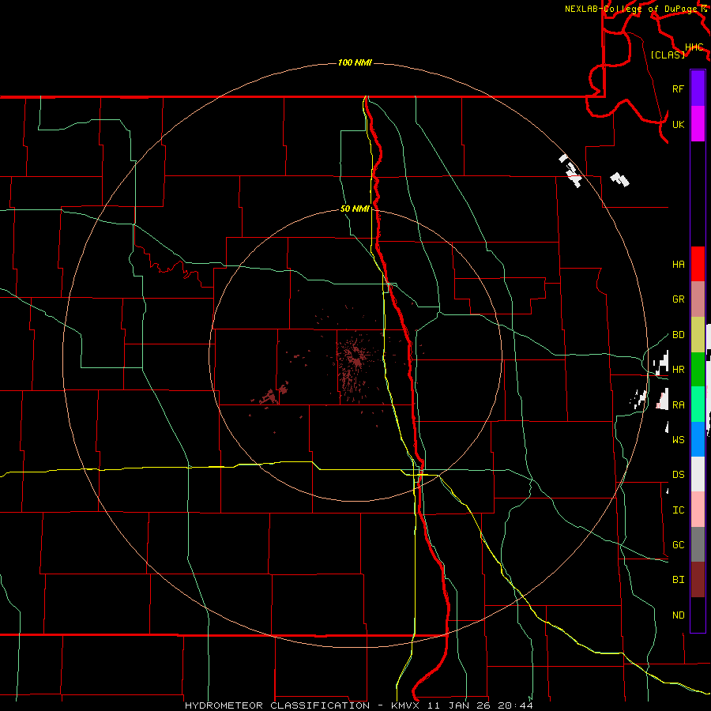711x711 pixels.
Task: Click the GC gray legend swatch
Action: (x=698, y=544)
